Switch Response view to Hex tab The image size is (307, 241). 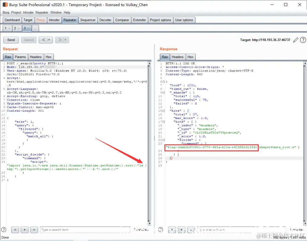190,57
